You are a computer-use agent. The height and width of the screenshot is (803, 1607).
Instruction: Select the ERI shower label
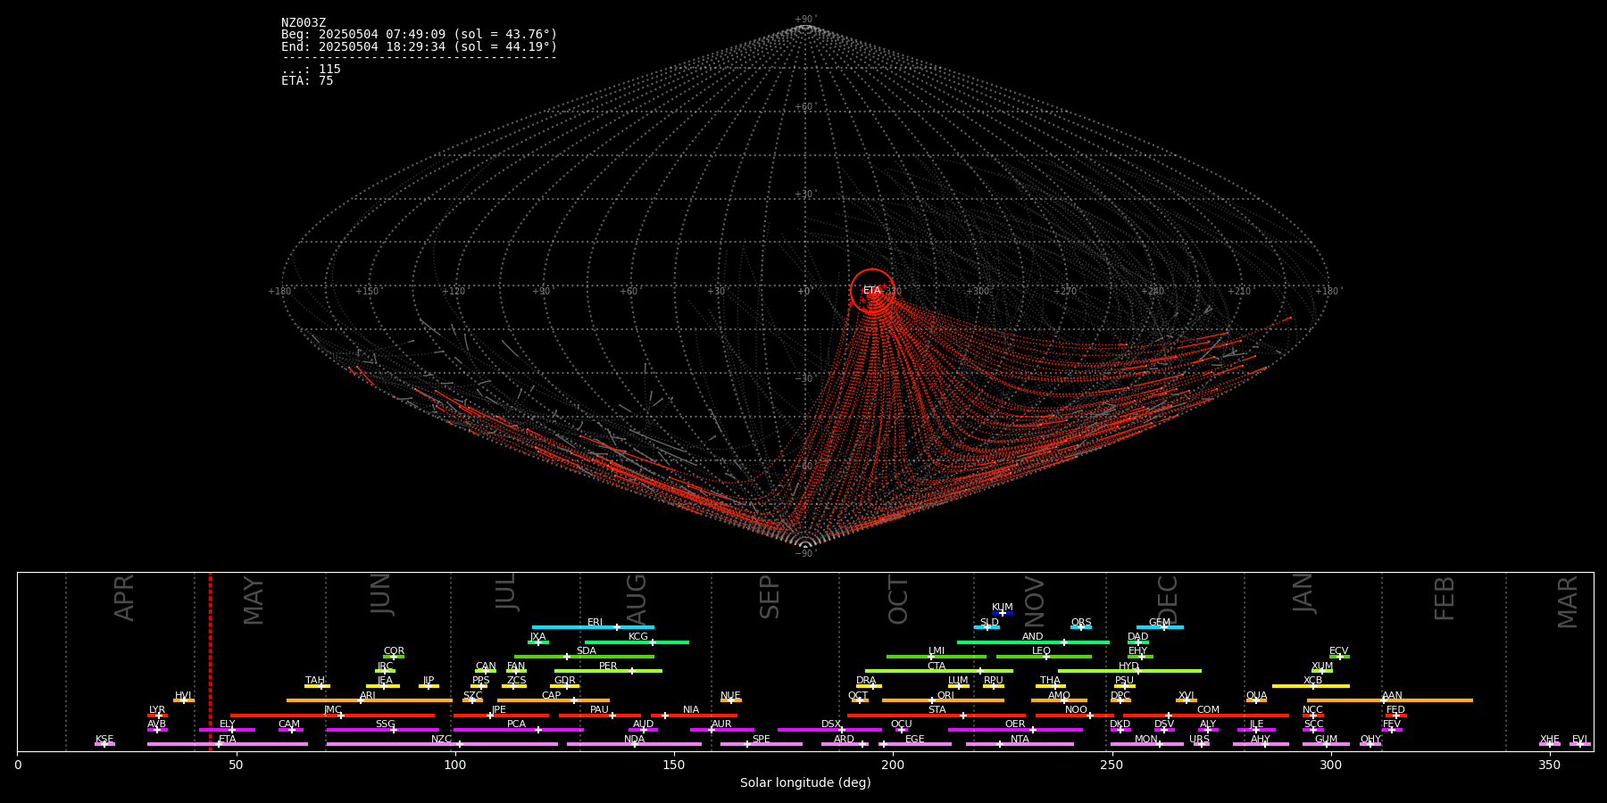point(595,623)
